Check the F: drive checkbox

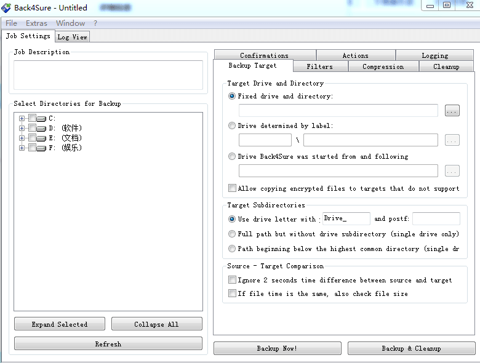(x=33, y=147)
